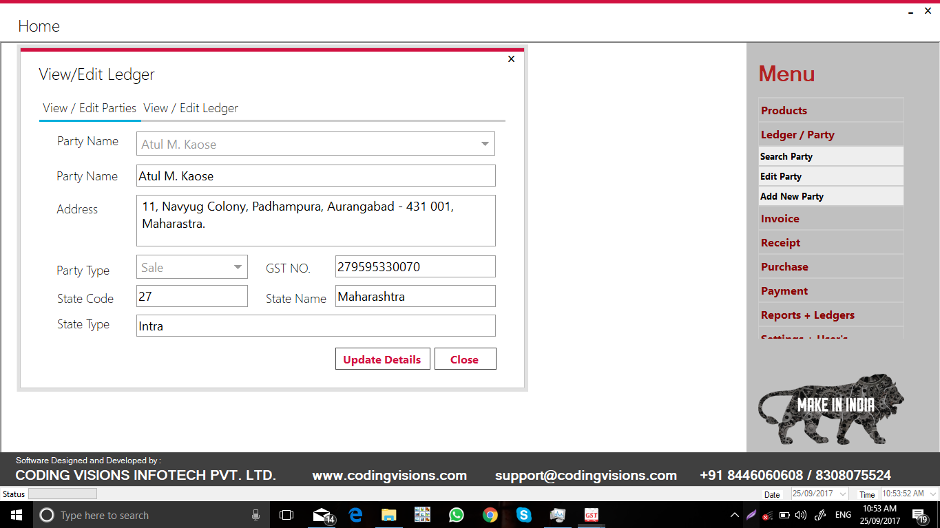Select the View / Edit Parties tab
The width and height of the screenshot is (940, 528).
(90, 108)
